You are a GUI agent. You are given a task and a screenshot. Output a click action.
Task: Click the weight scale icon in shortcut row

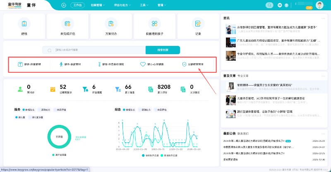[20, 64]
